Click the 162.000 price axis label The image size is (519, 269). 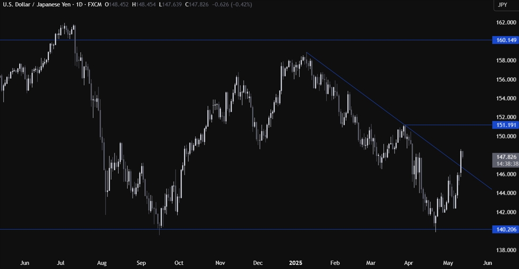(506, 22)
